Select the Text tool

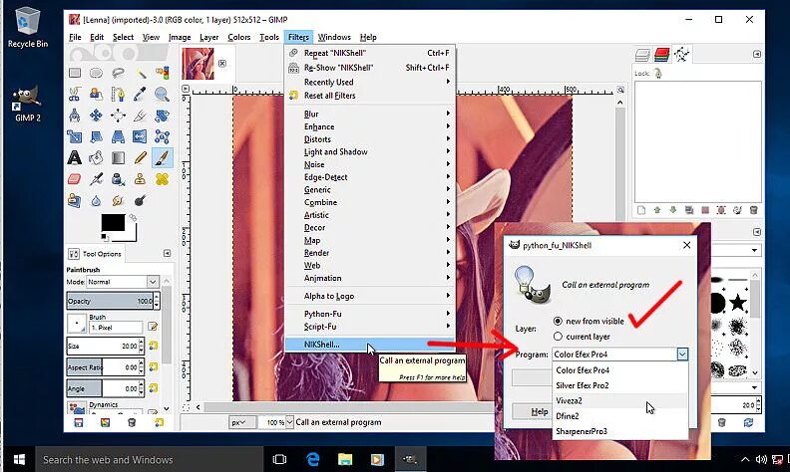coord(75,158)
